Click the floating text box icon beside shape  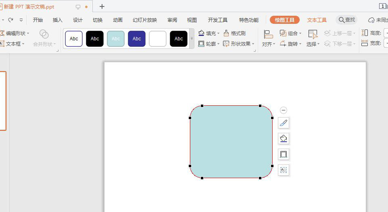point(283,170)
